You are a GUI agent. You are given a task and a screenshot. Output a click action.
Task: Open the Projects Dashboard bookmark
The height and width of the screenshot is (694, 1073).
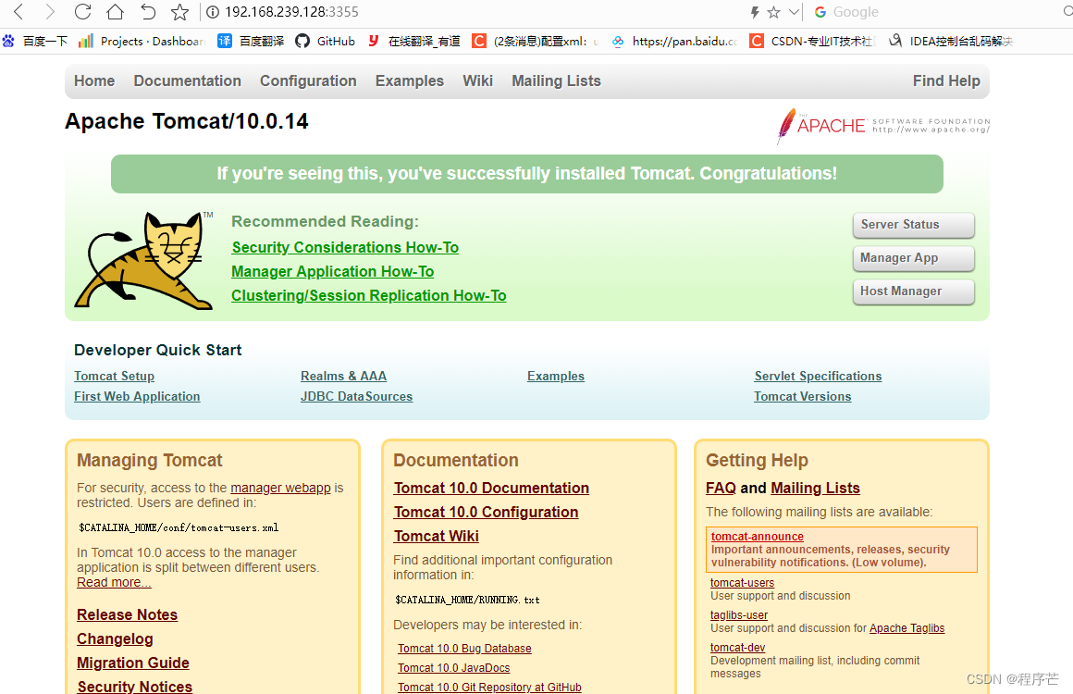coord(142,41)
